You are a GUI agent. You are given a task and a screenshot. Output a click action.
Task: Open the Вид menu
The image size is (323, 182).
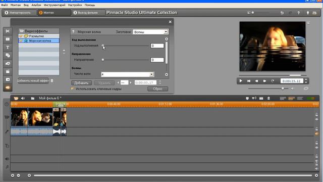(x=26, y=5)
